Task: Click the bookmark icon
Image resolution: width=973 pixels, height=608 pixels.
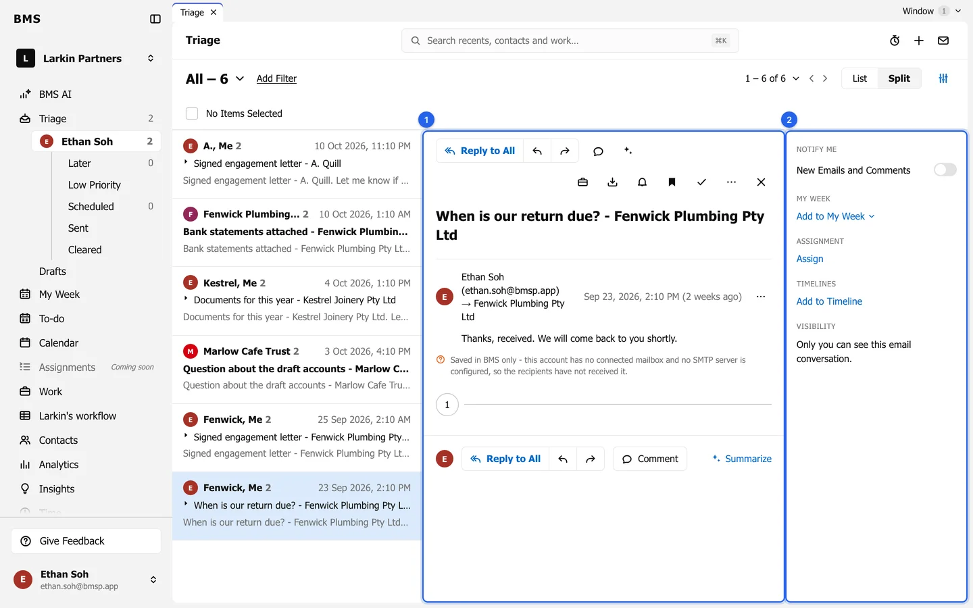Action: [x=672, y=182]
